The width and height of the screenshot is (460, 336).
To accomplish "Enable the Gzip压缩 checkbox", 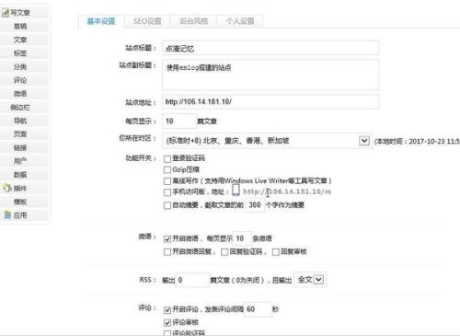I will coord(167,169).
